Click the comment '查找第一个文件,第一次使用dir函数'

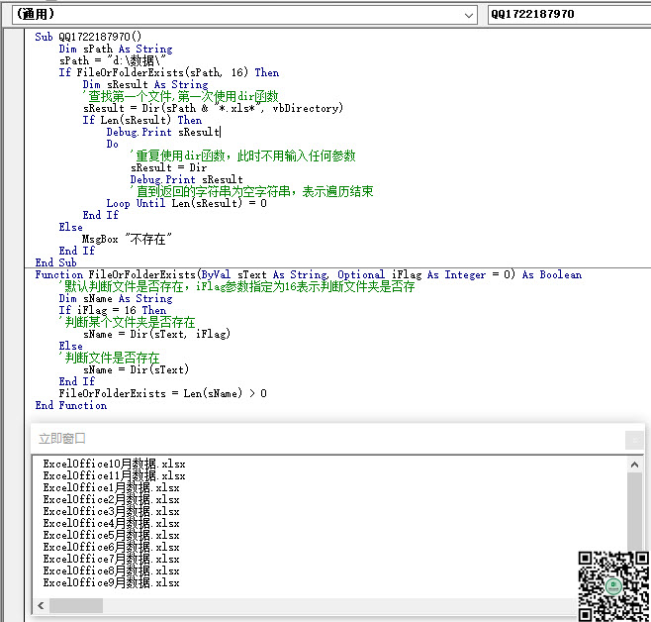pos(181,96)
